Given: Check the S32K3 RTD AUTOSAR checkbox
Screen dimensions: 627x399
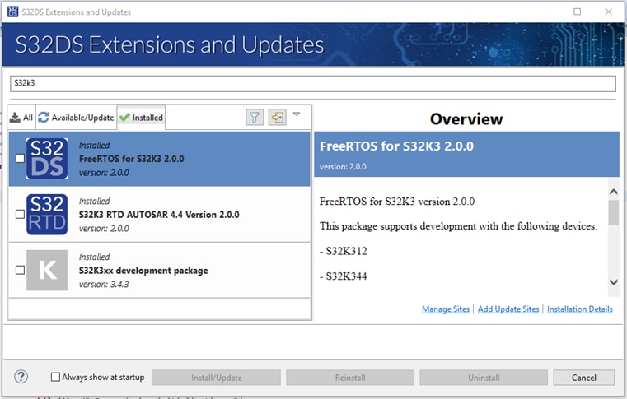Looking at the screenshot, I should 20,215.
